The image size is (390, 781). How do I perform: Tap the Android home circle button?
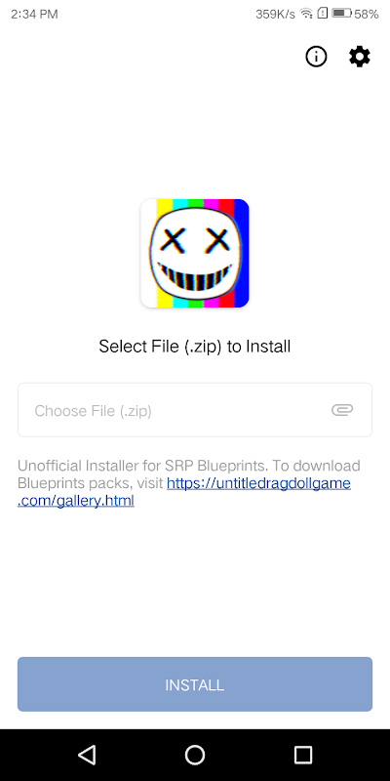(195, 755)
